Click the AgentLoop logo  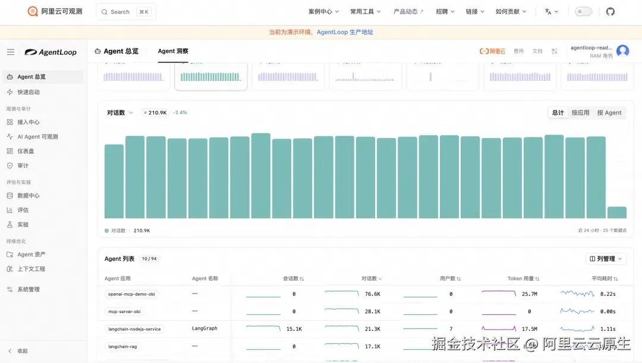51,52
